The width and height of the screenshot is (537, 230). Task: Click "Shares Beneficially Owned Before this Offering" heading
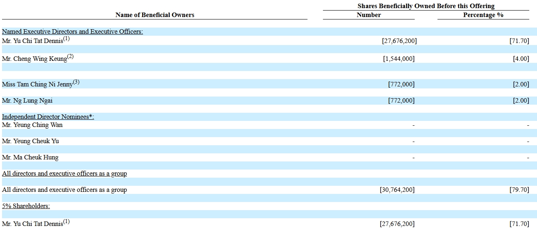click(426, 6)
